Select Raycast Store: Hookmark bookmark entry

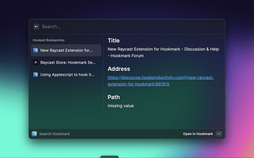(x=68, y=62)
